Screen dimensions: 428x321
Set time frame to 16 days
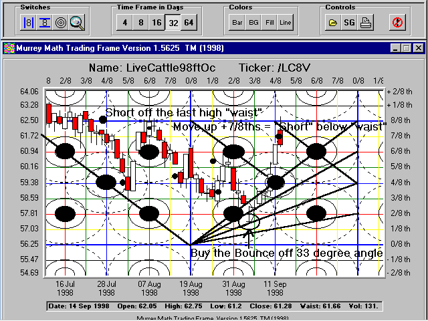157,22
